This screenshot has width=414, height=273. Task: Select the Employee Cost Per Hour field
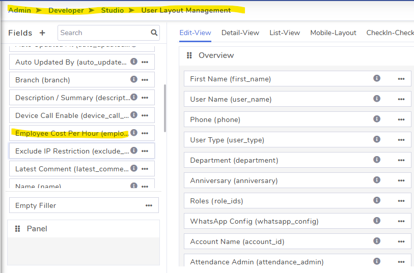coord(82,133)
